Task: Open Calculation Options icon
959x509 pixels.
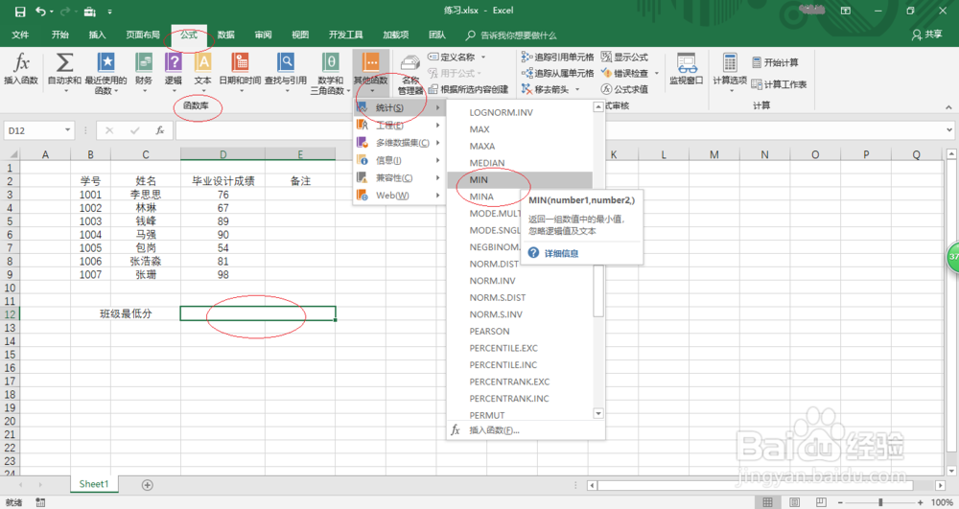Action: click(x=730, y=63)
